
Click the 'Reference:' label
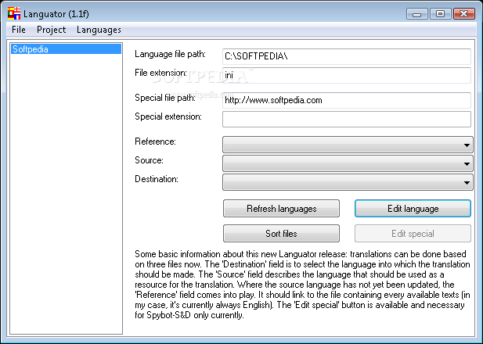[x=155, y=142]
